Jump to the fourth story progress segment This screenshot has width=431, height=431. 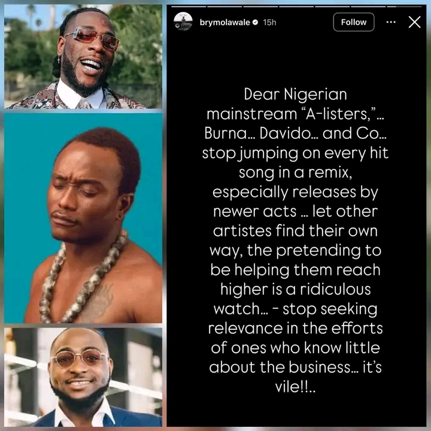click(x=296, y=6)
